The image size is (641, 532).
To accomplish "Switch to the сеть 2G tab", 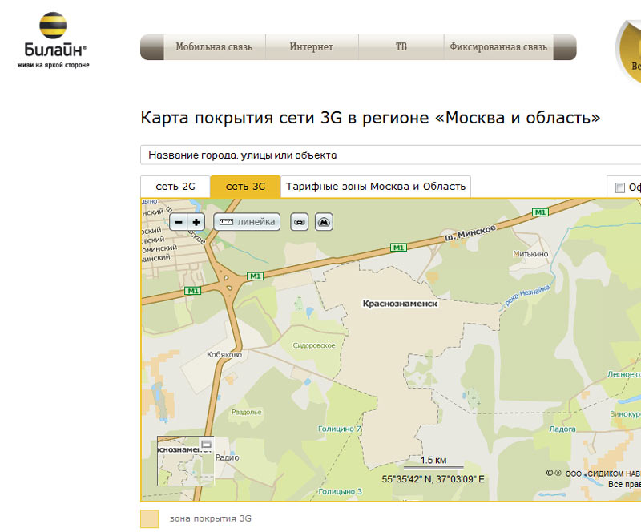I will (175, 187).
